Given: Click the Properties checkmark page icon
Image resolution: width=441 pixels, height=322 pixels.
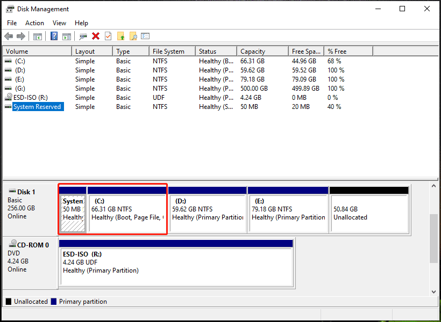Looking at the screenshot, I should (x=108, y=36).
